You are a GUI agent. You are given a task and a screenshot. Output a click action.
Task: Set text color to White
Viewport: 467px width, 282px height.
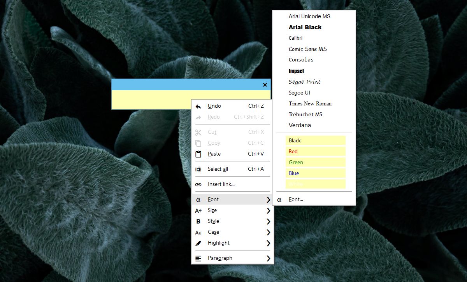tap(316, 184)
